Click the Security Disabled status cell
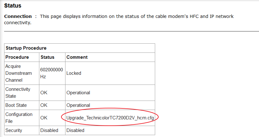This screenshot has height=137, width=259. click(x=49, y=130)
